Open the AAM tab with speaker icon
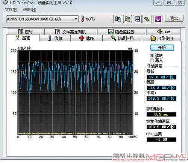Screen dimensions: 188x163 coord(164,32)
